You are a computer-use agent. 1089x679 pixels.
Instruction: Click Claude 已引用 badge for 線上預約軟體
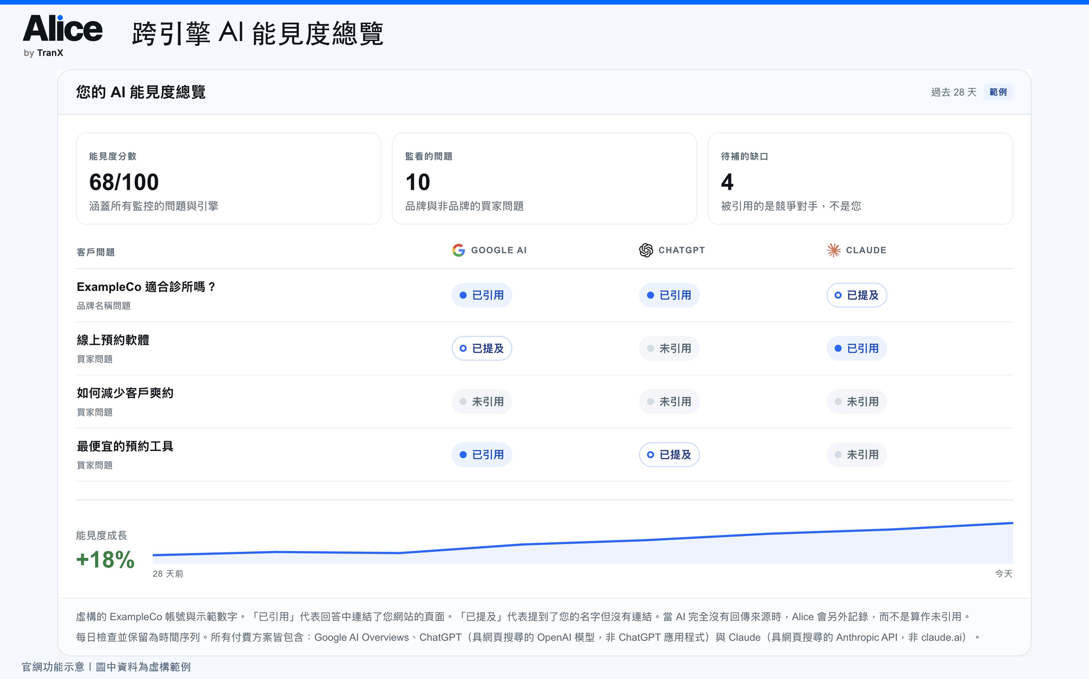856,349
